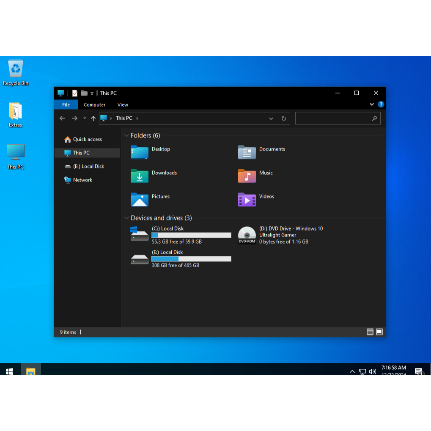Viewport: 431px width, 431px height.
Task: Go up one level with up arrow
Action: click(x=93, y=118)
